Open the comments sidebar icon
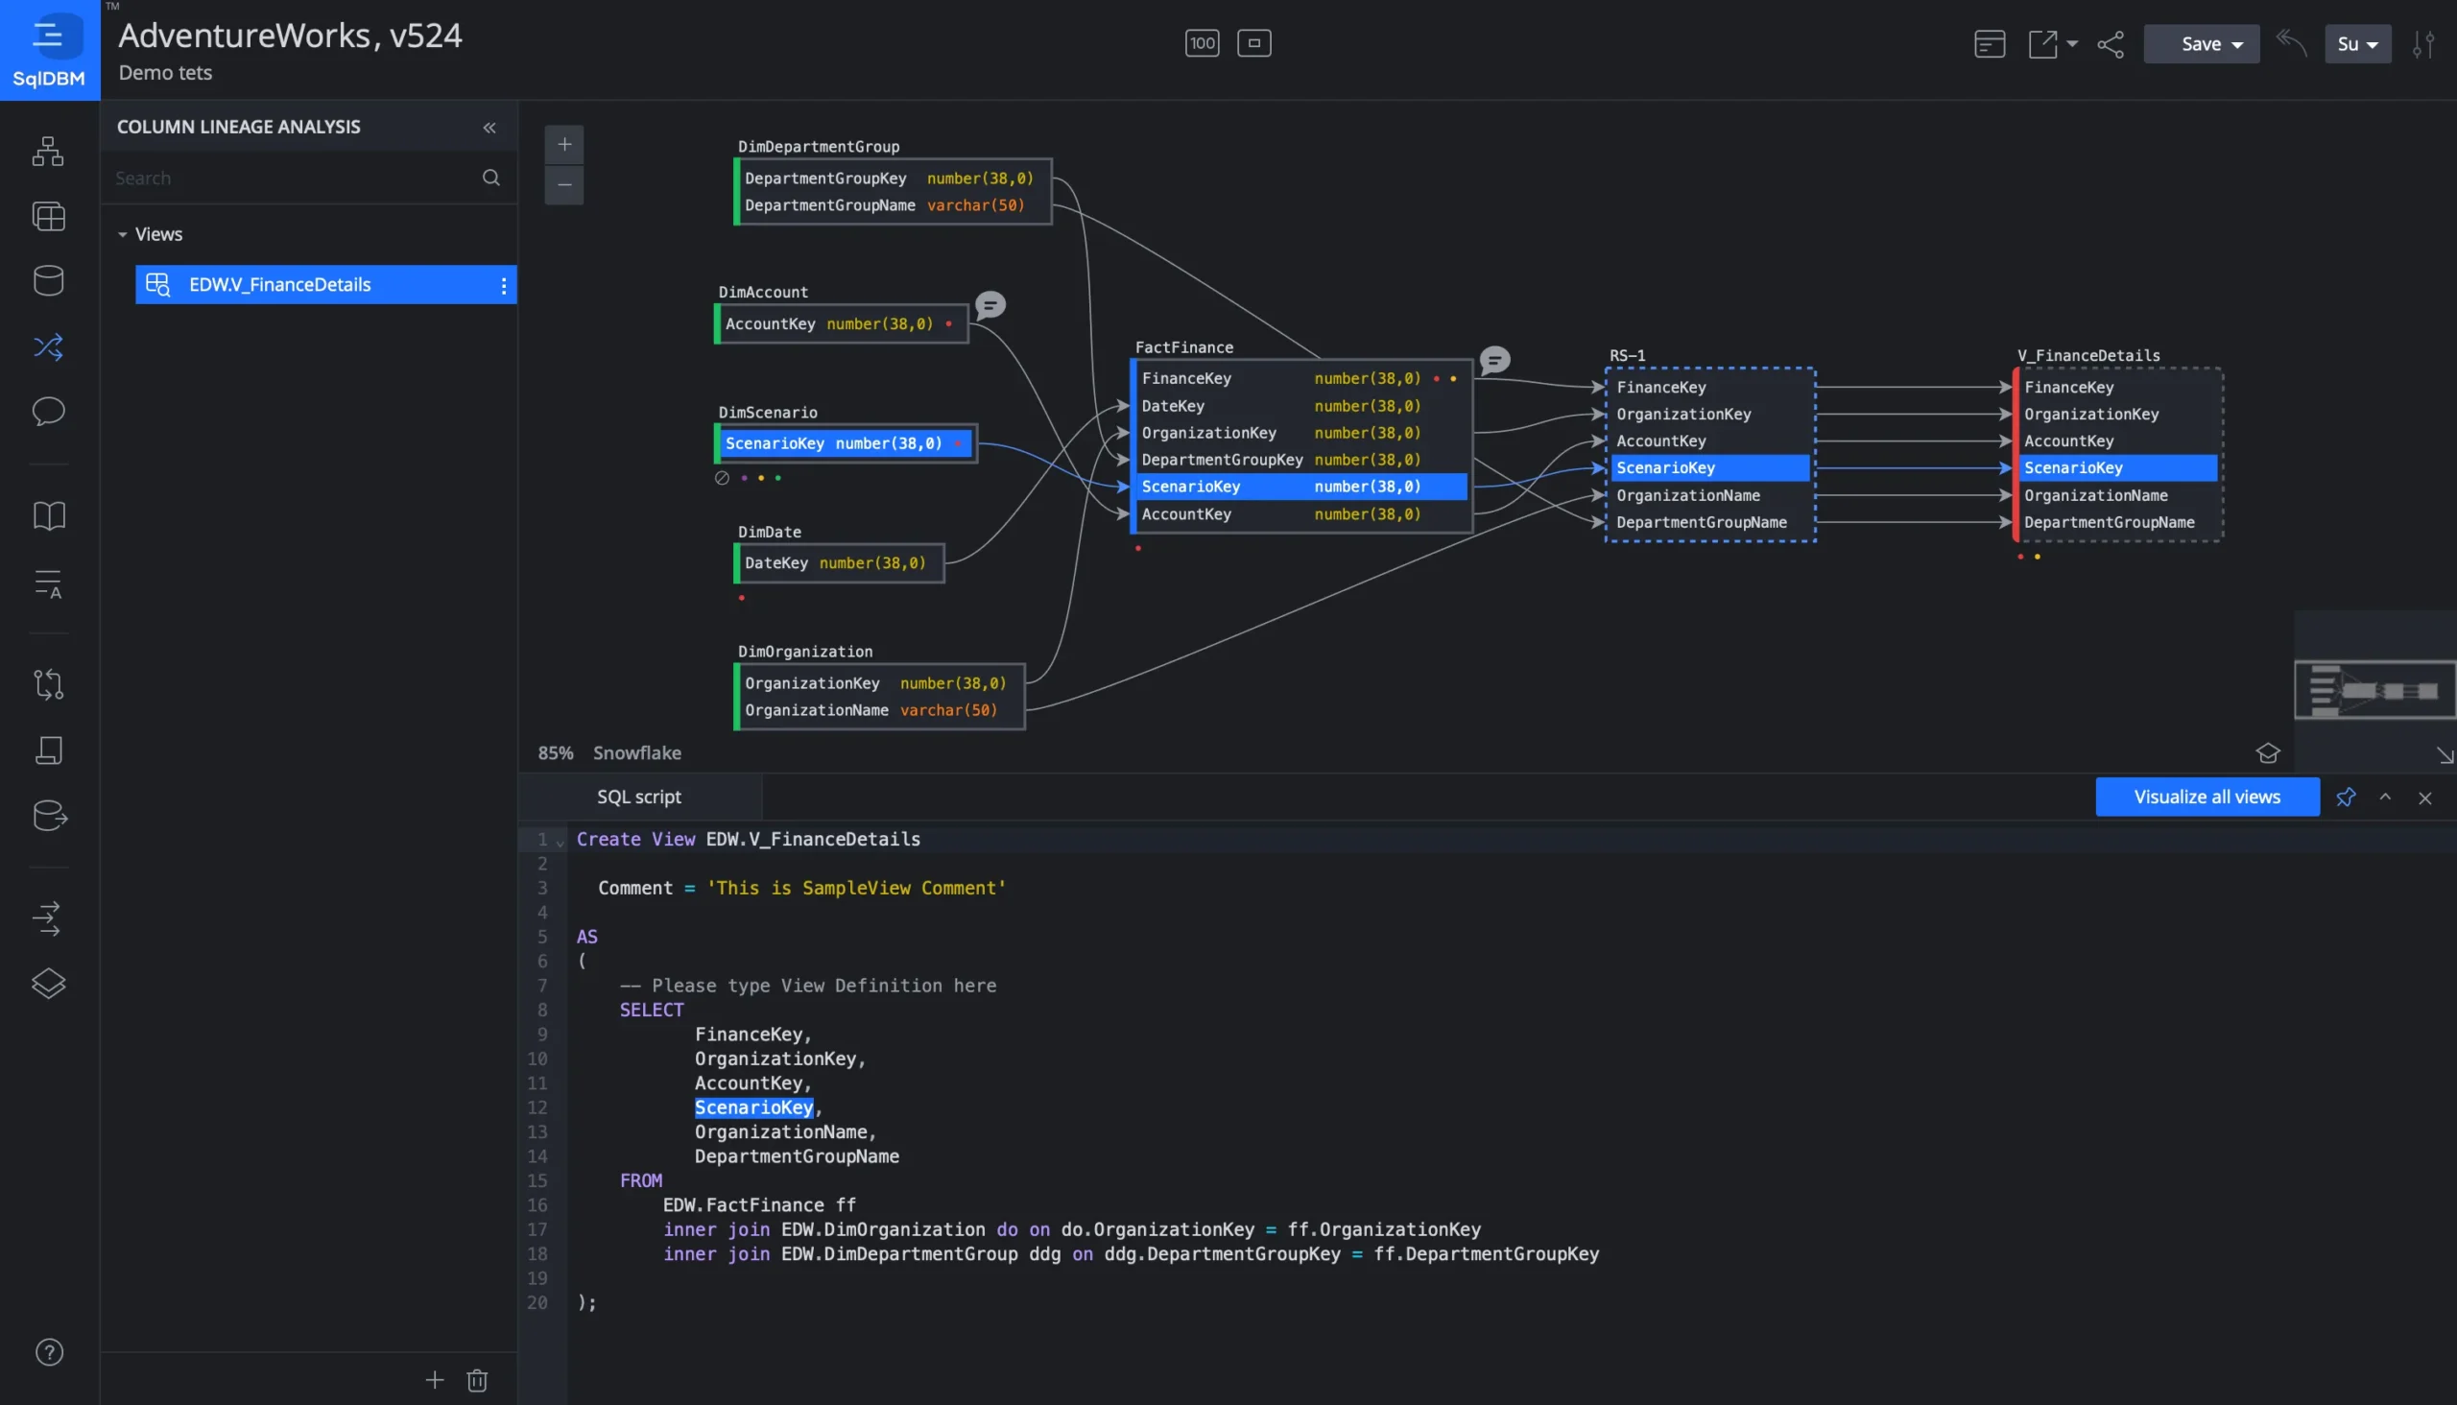 coord(48,411)
